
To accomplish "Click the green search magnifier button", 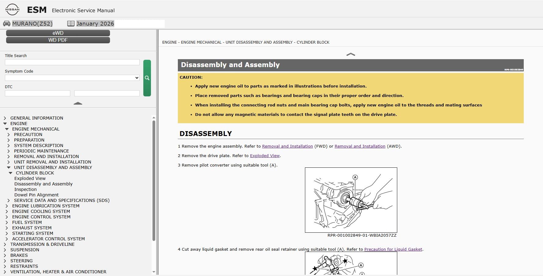I will 147,78.
